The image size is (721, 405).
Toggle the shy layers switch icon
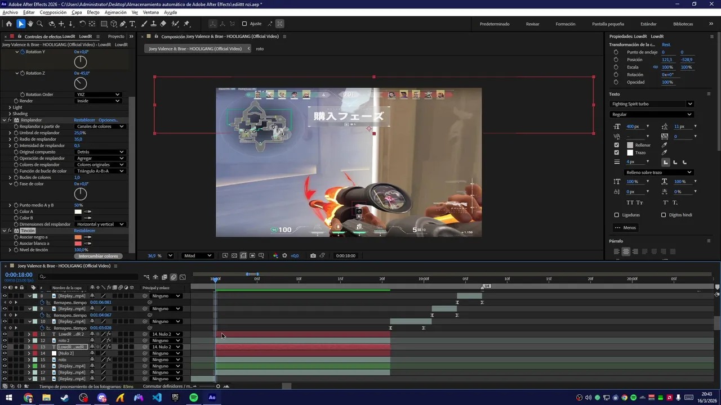[x=155, y=277]
